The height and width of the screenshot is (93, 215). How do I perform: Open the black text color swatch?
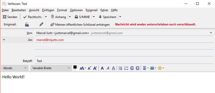pos(75,67)
